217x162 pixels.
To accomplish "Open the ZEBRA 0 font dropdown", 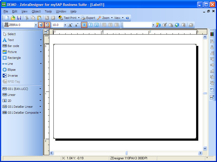I will (x=36, y=25).
